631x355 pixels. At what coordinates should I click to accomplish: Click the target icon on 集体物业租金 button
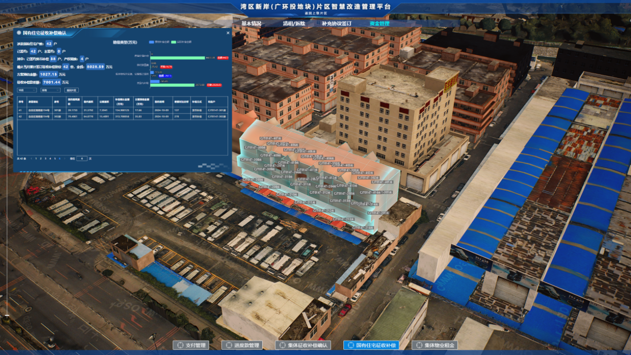[x=419, y=345]
